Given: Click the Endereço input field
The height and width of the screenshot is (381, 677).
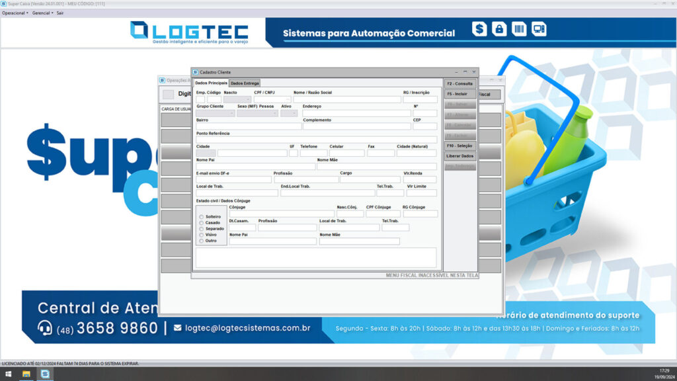Looking at the screenshot, I should tap(356, 113).
